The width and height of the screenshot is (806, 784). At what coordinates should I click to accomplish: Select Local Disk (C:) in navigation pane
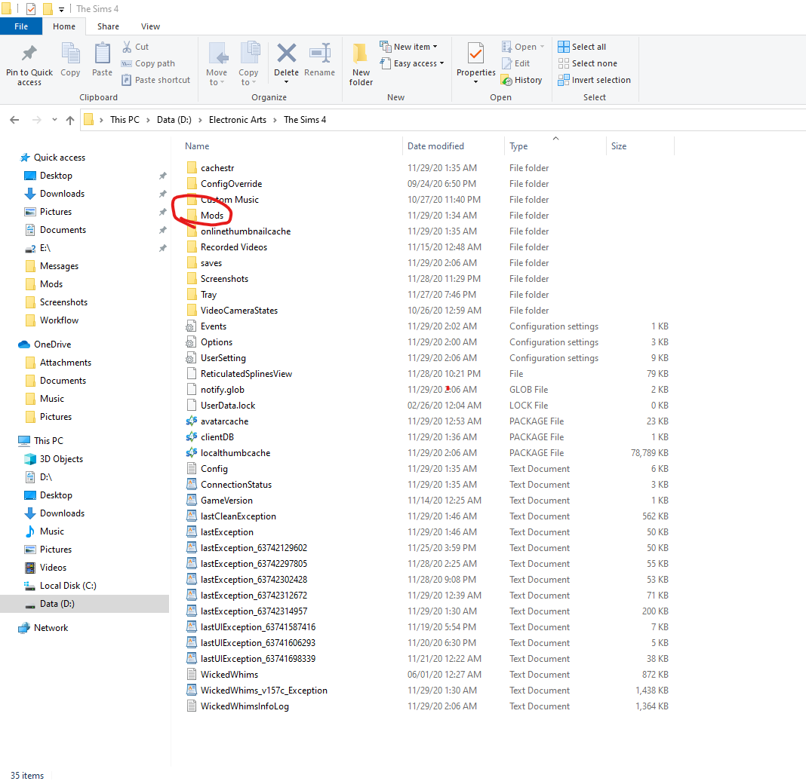click(68, 586)
